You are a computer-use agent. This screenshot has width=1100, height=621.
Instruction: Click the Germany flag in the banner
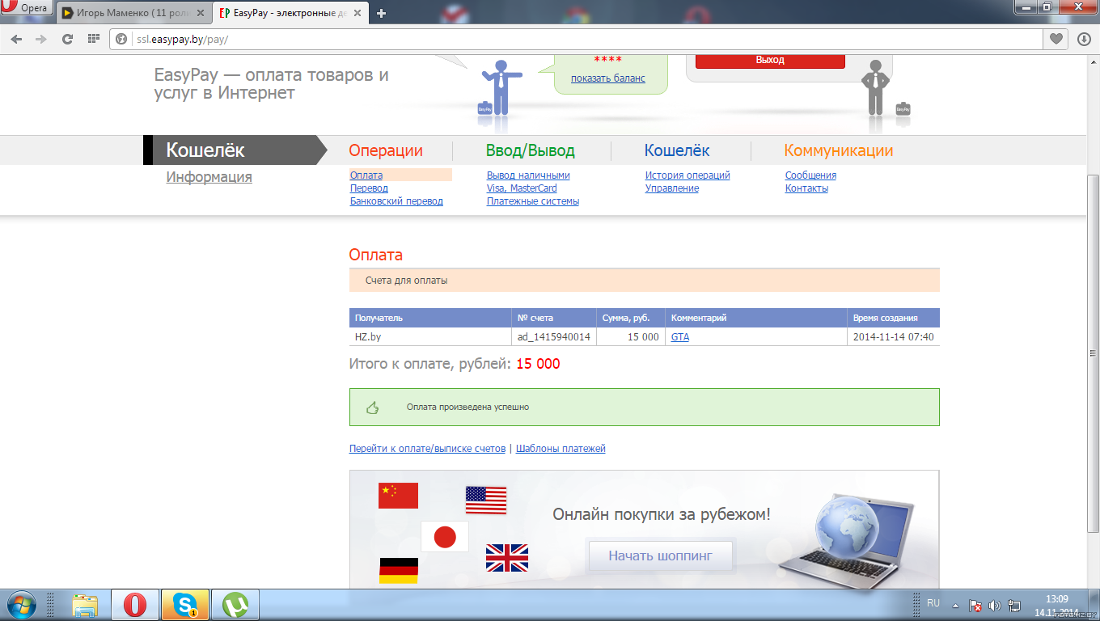(x=399, y=571)
